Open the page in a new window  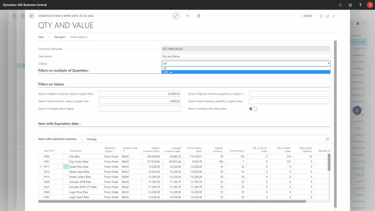[x=327, y=16]
